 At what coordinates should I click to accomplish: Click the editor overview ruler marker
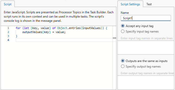coord(114,38)
